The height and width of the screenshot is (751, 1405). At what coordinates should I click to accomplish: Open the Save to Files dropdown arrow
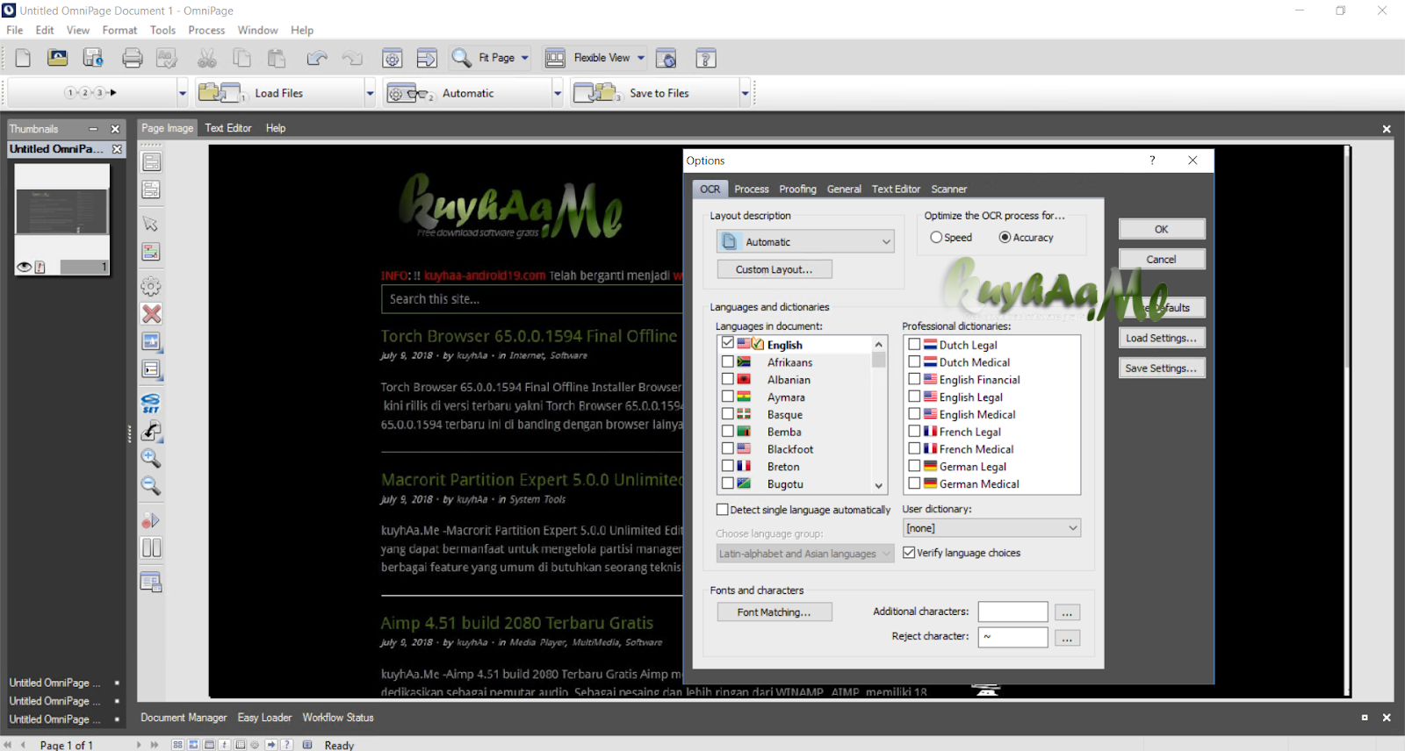(745, 93)
